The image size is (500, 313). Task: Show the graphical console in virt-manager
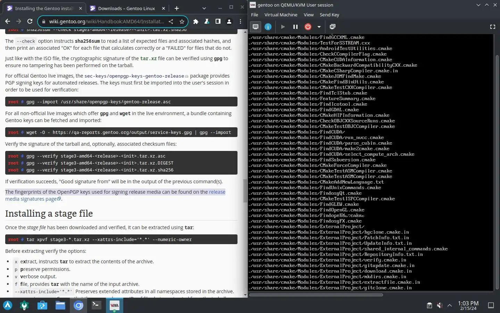256,27
